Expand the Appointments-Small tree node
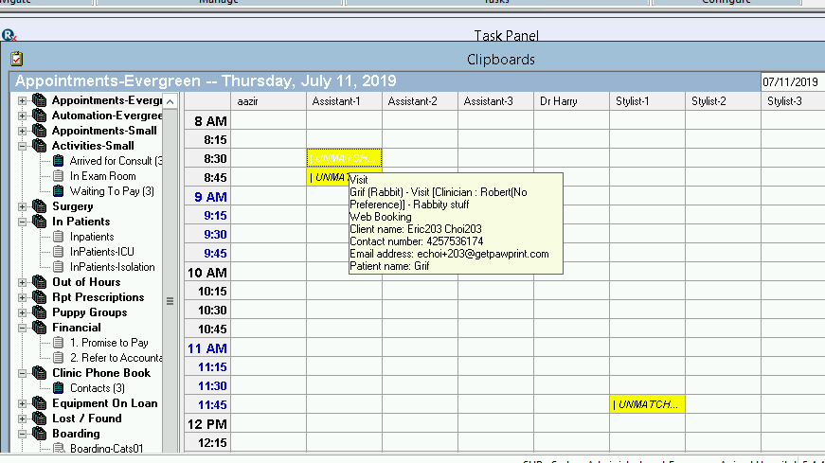Viewport: 825px width, 463px height. pyautogui.click(x=22, y=131)
